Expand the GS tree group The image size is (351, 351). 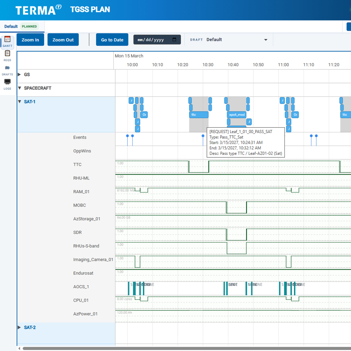pyautogui.click(x=19, y=75)
